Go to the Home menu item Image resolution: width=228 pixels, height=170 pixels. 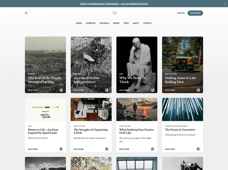point(79,23)
